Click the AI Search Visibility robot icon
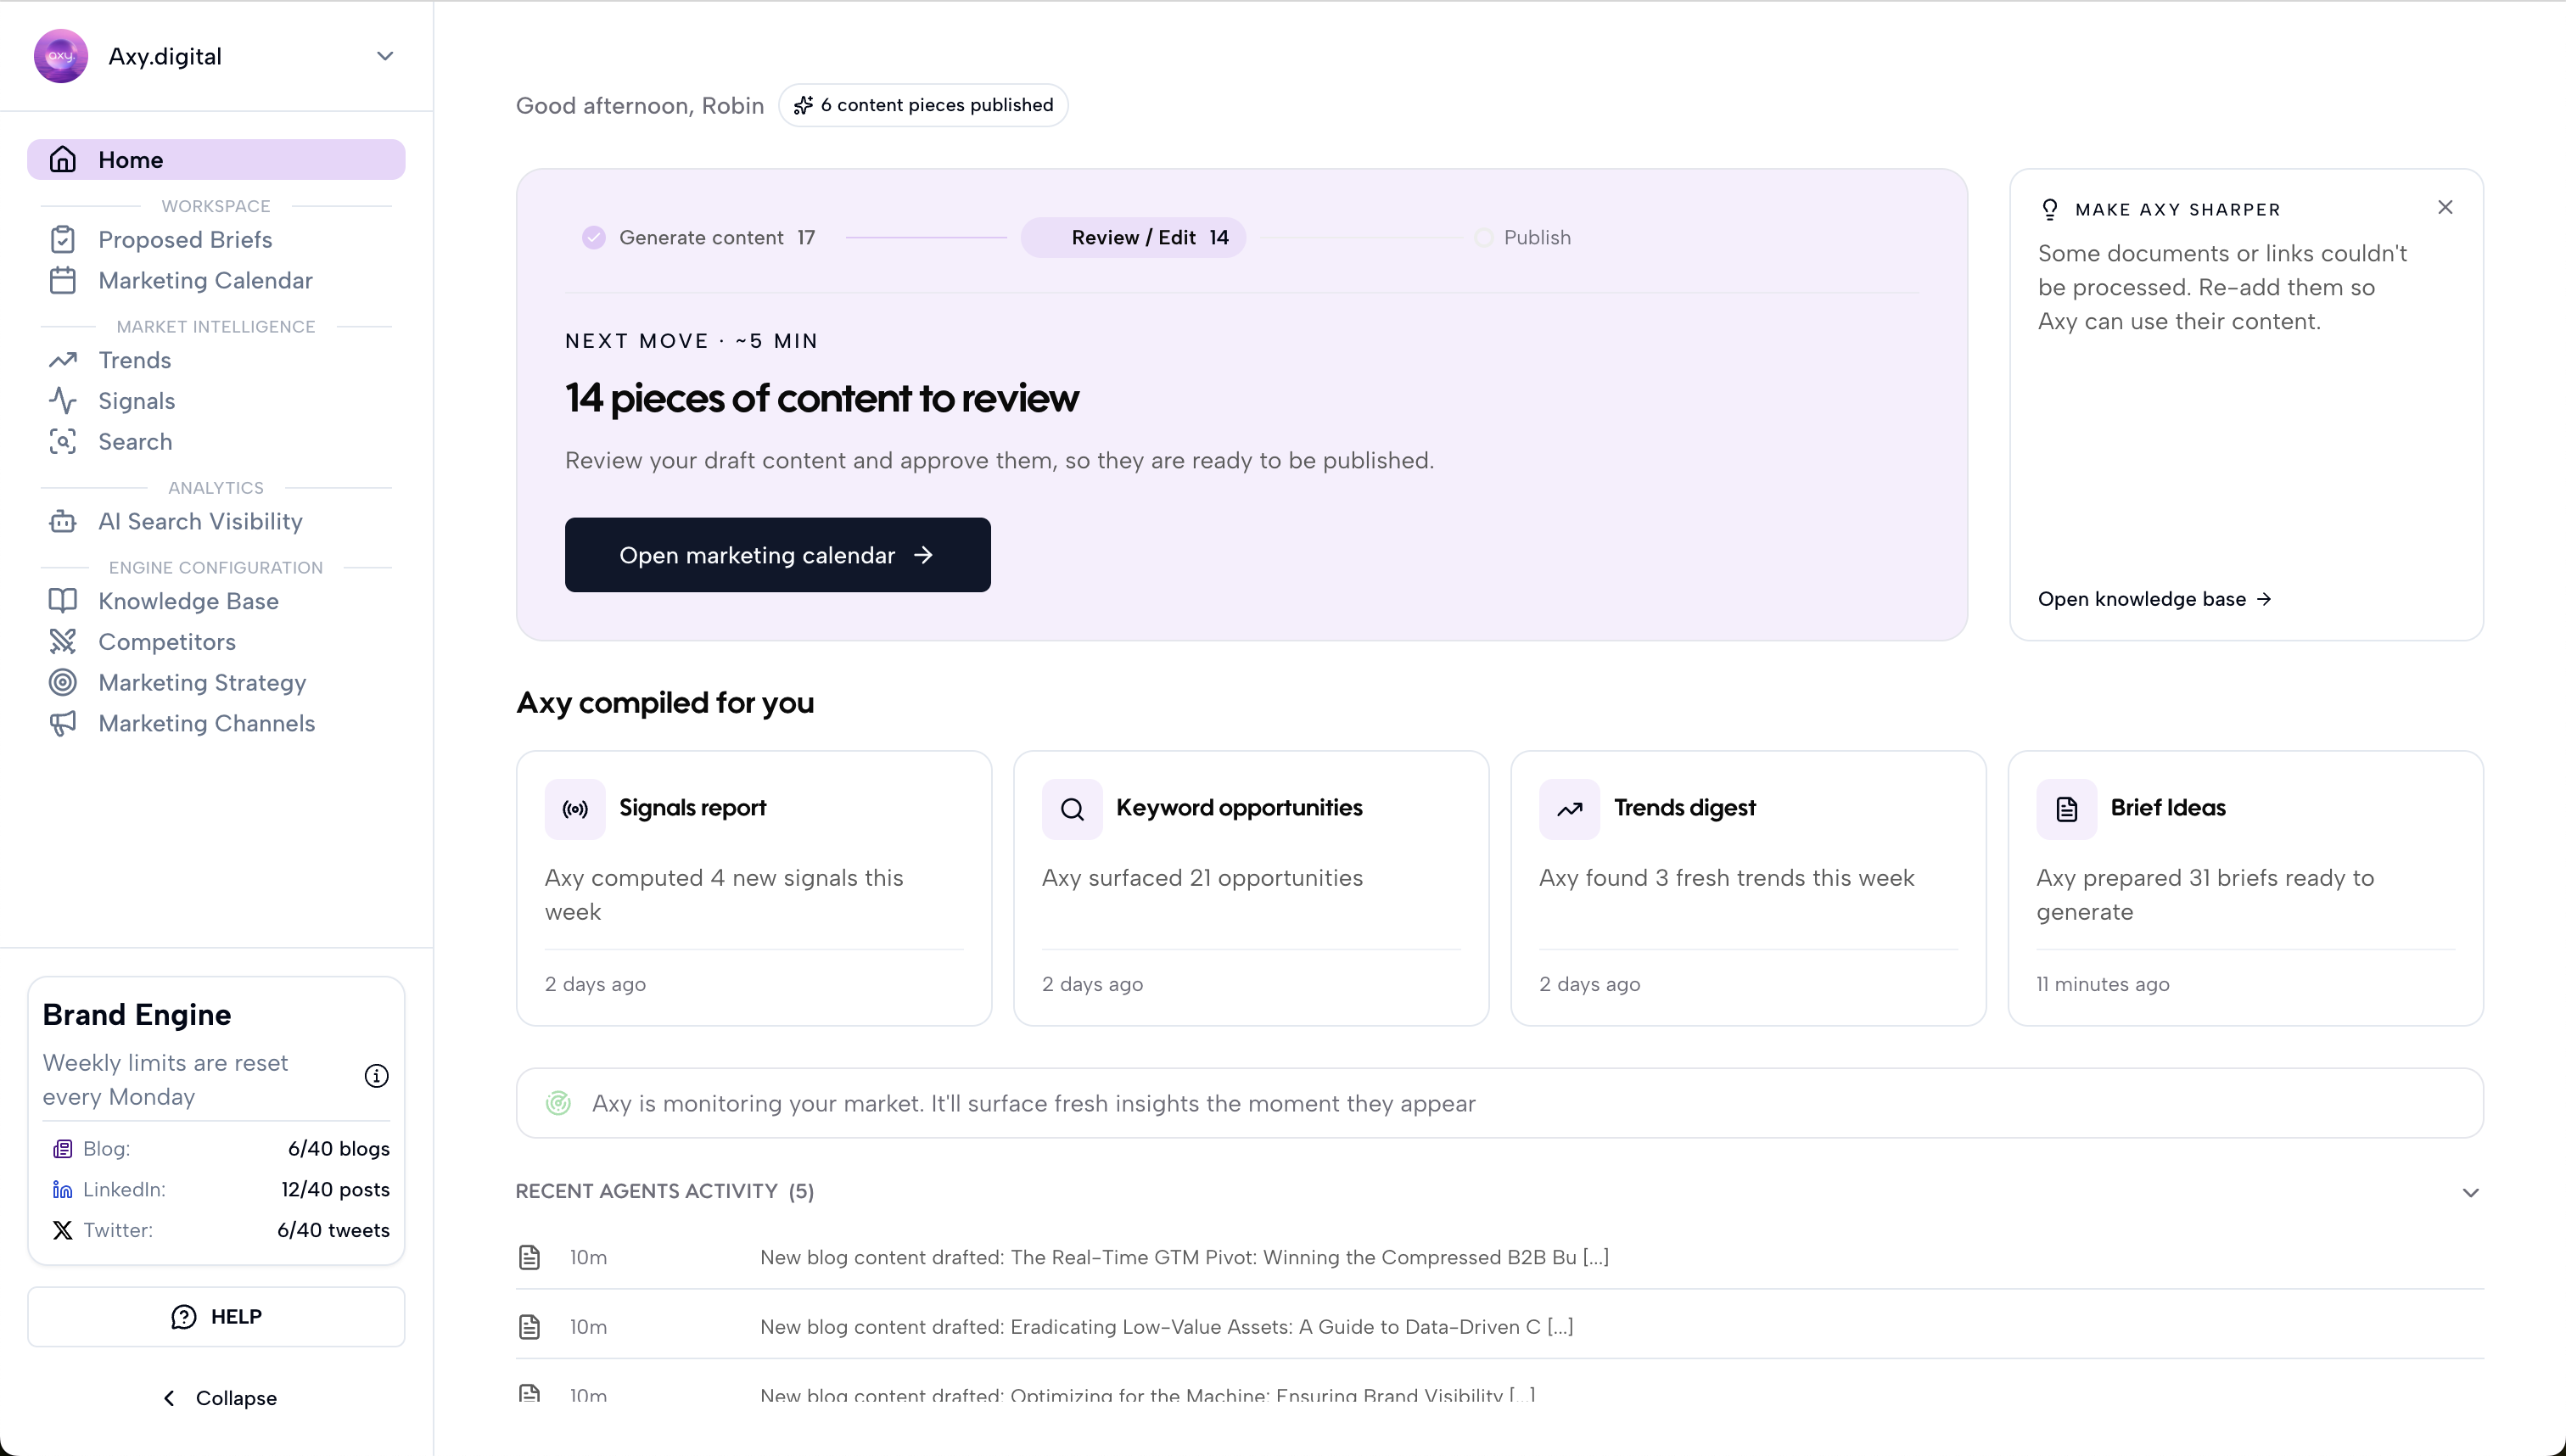 click(63, 522)
